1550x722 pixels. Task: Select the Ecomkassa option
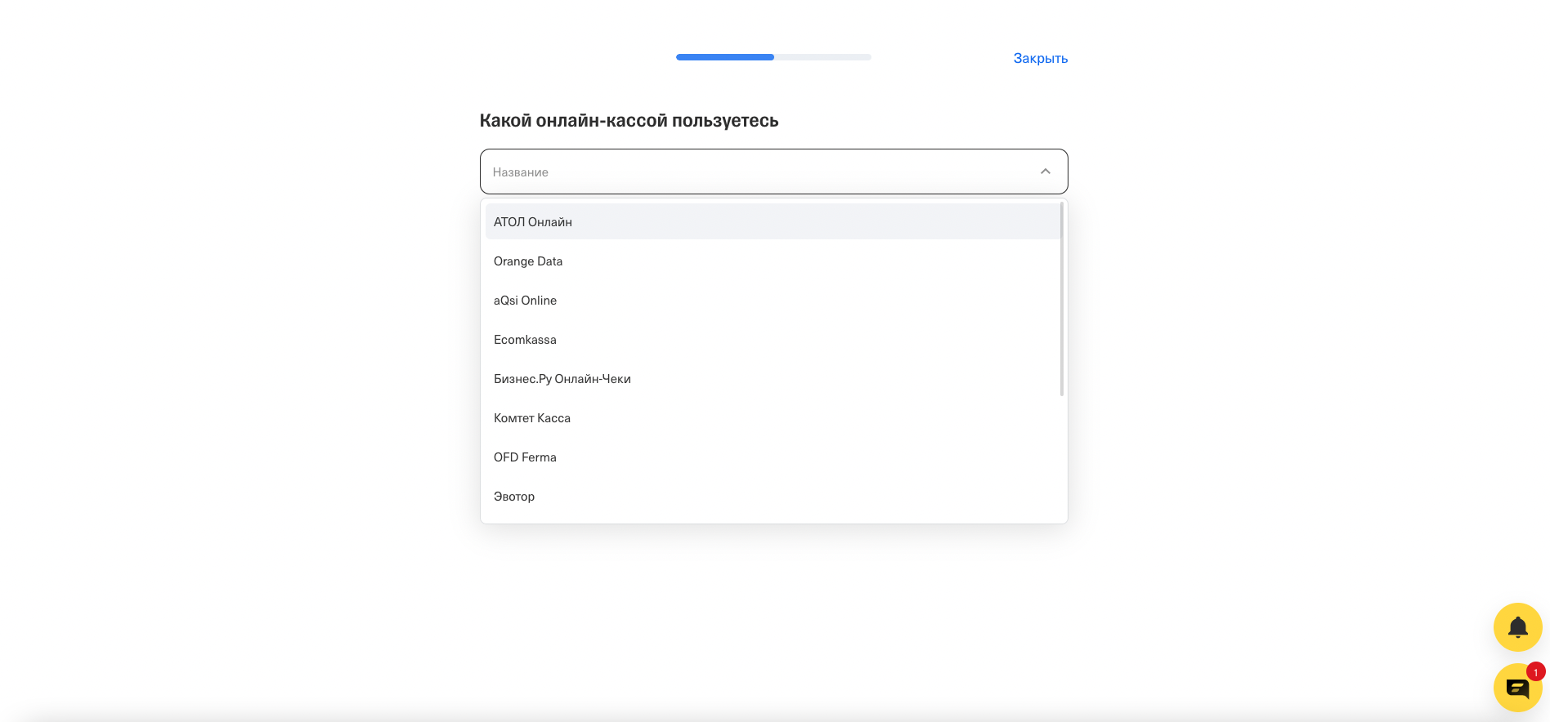[525, 340]
